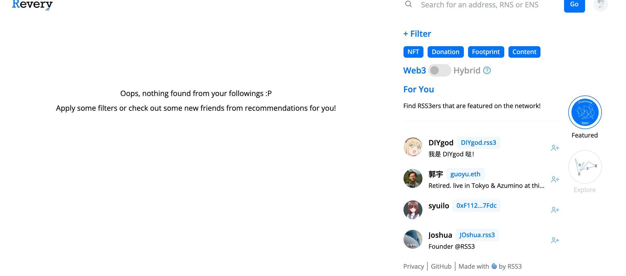Open the Privacy footer link
The height and width of the screenshot is (276, 626).
coord(413,267)
